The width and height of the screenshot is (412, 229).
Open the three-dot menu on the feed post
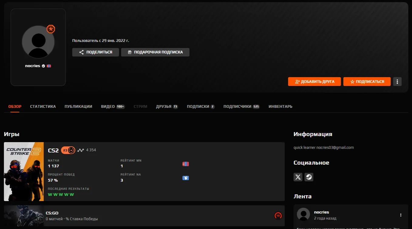pyautogui.click(x=401, y=215)
